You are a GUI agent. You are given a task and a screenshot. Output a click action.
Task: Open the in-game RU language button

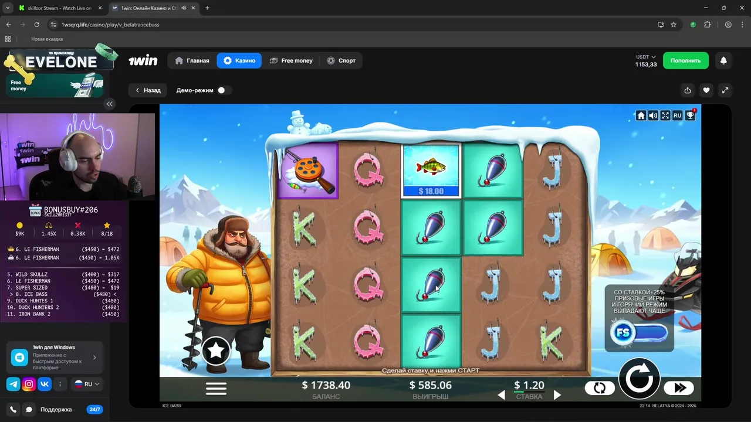(678, 115)
